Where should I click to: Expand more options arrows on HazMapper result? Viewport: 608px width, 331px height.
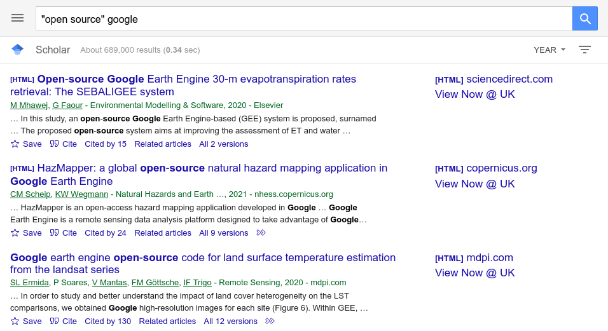pyautogui.click(x=261, y=233)
